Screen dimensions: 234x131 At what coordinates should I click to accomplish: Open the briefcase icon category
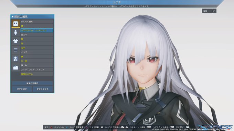pyautogui.click(x=16, y=68)
